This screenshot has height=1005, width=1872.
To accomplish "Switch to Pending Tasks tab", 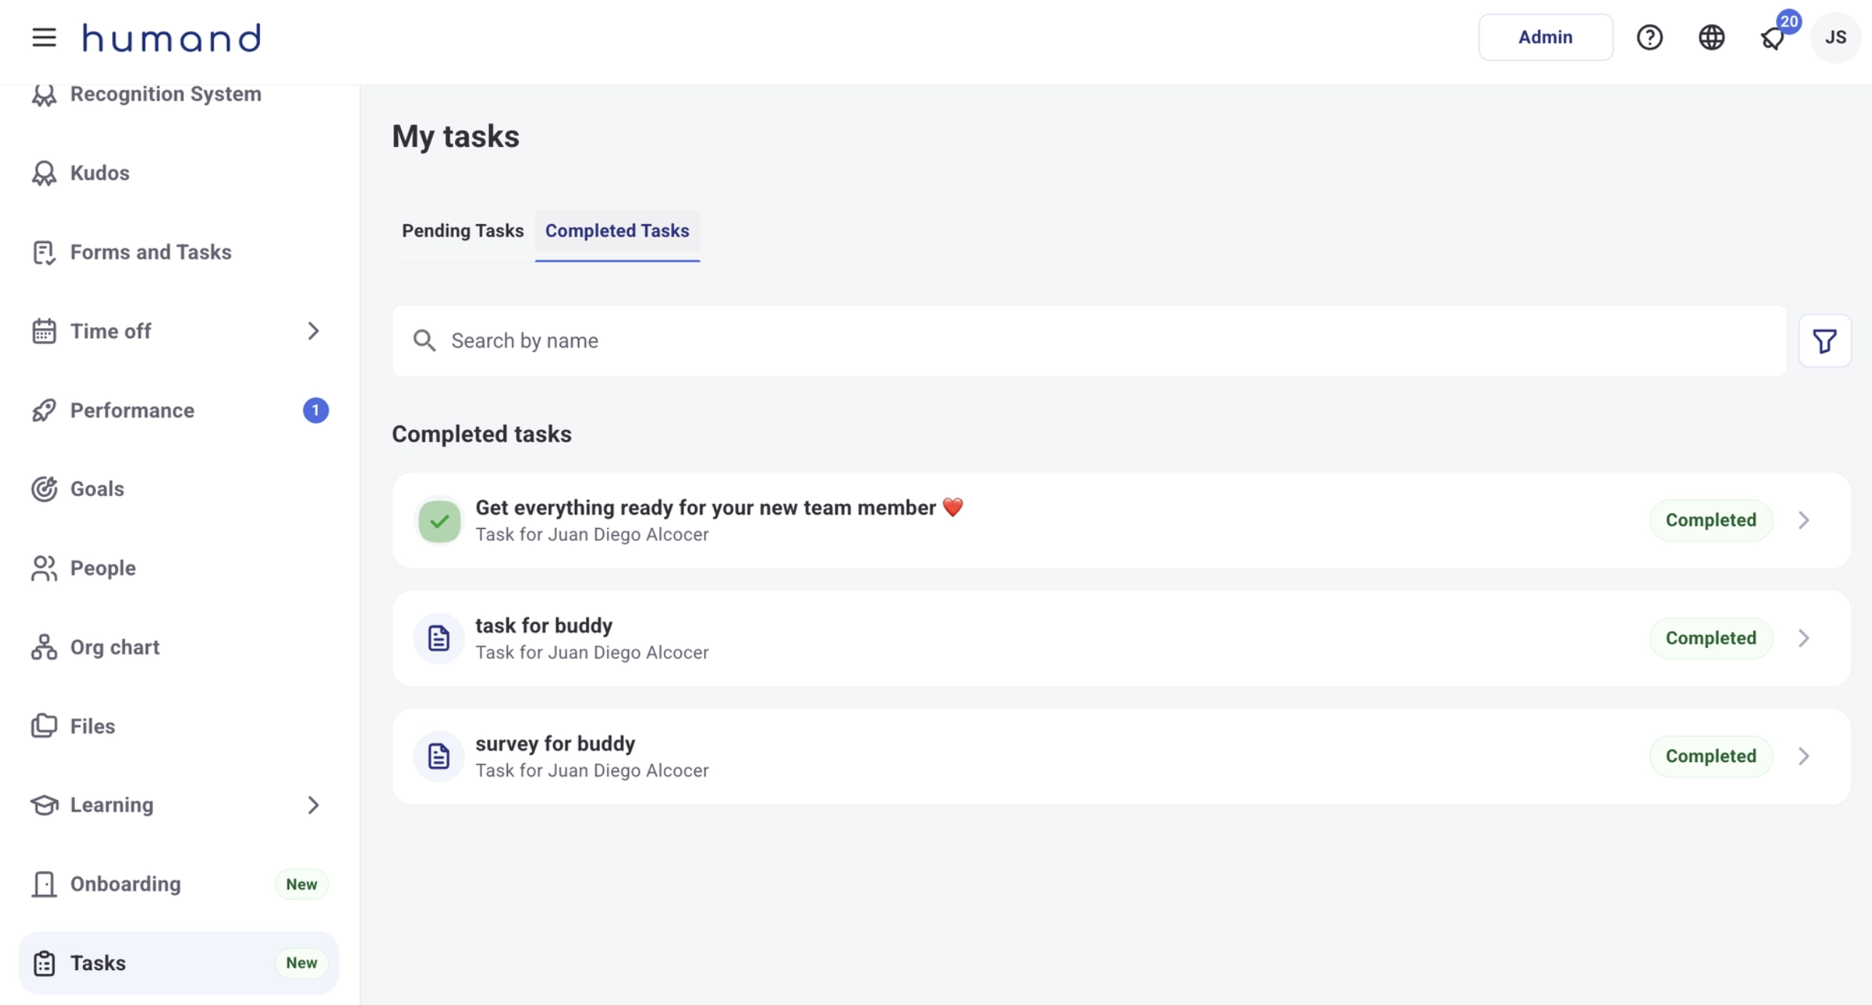I will (x=462, y=231).
